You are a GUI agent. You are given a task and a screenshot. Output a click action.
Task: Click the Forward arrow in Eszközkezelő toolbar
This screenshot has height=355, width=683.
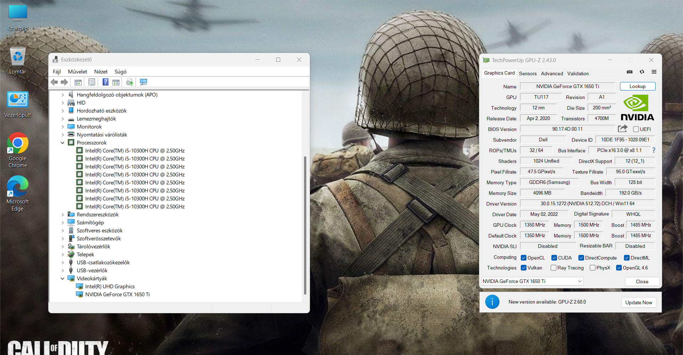point(64,82)
